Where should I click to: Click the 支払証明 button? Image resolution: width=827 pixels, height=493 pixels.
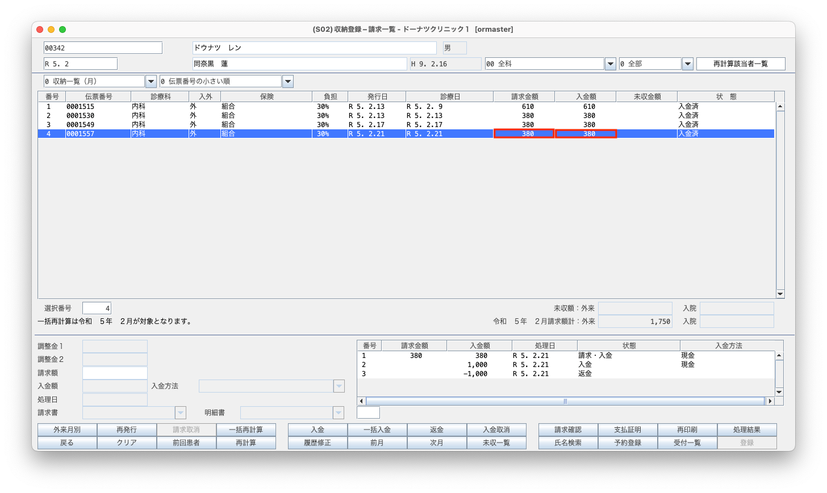627,430
